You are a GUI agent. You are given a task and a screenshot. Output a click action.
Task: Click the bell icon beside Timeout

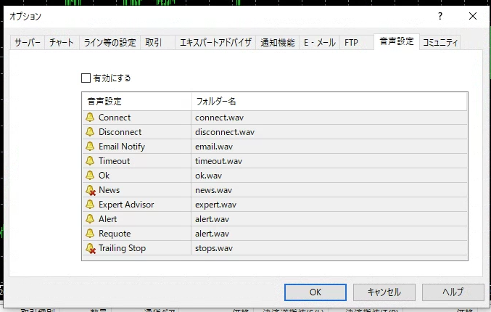(90, 160)
